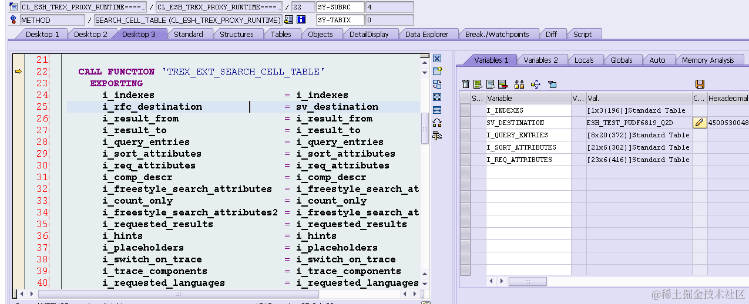Select row marker for I_REQ_ATTRIBUTES
The width and height of the screenshot is (749, 304).
point(465,160)
